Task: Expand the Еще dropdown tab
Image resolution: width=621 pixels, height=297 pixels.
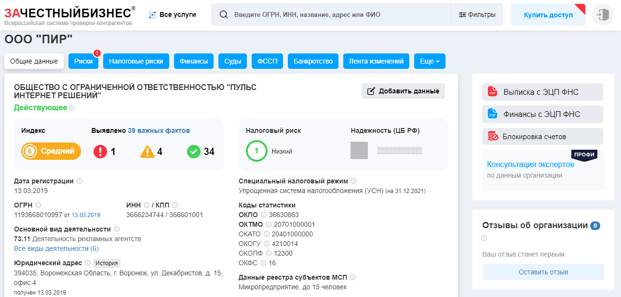Action: tap(430, 61)
